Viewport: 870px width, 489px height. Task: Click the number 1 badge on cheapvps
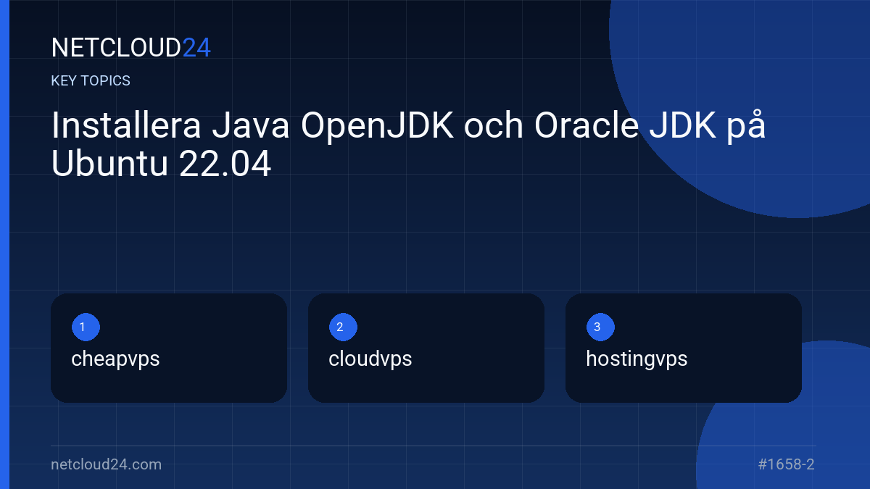click(86, 327)
